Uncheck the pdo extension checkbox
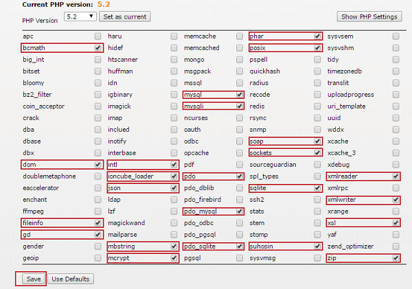Image resolution: width=412 pixels, height=289 pixels. click(x=240, y=176)
